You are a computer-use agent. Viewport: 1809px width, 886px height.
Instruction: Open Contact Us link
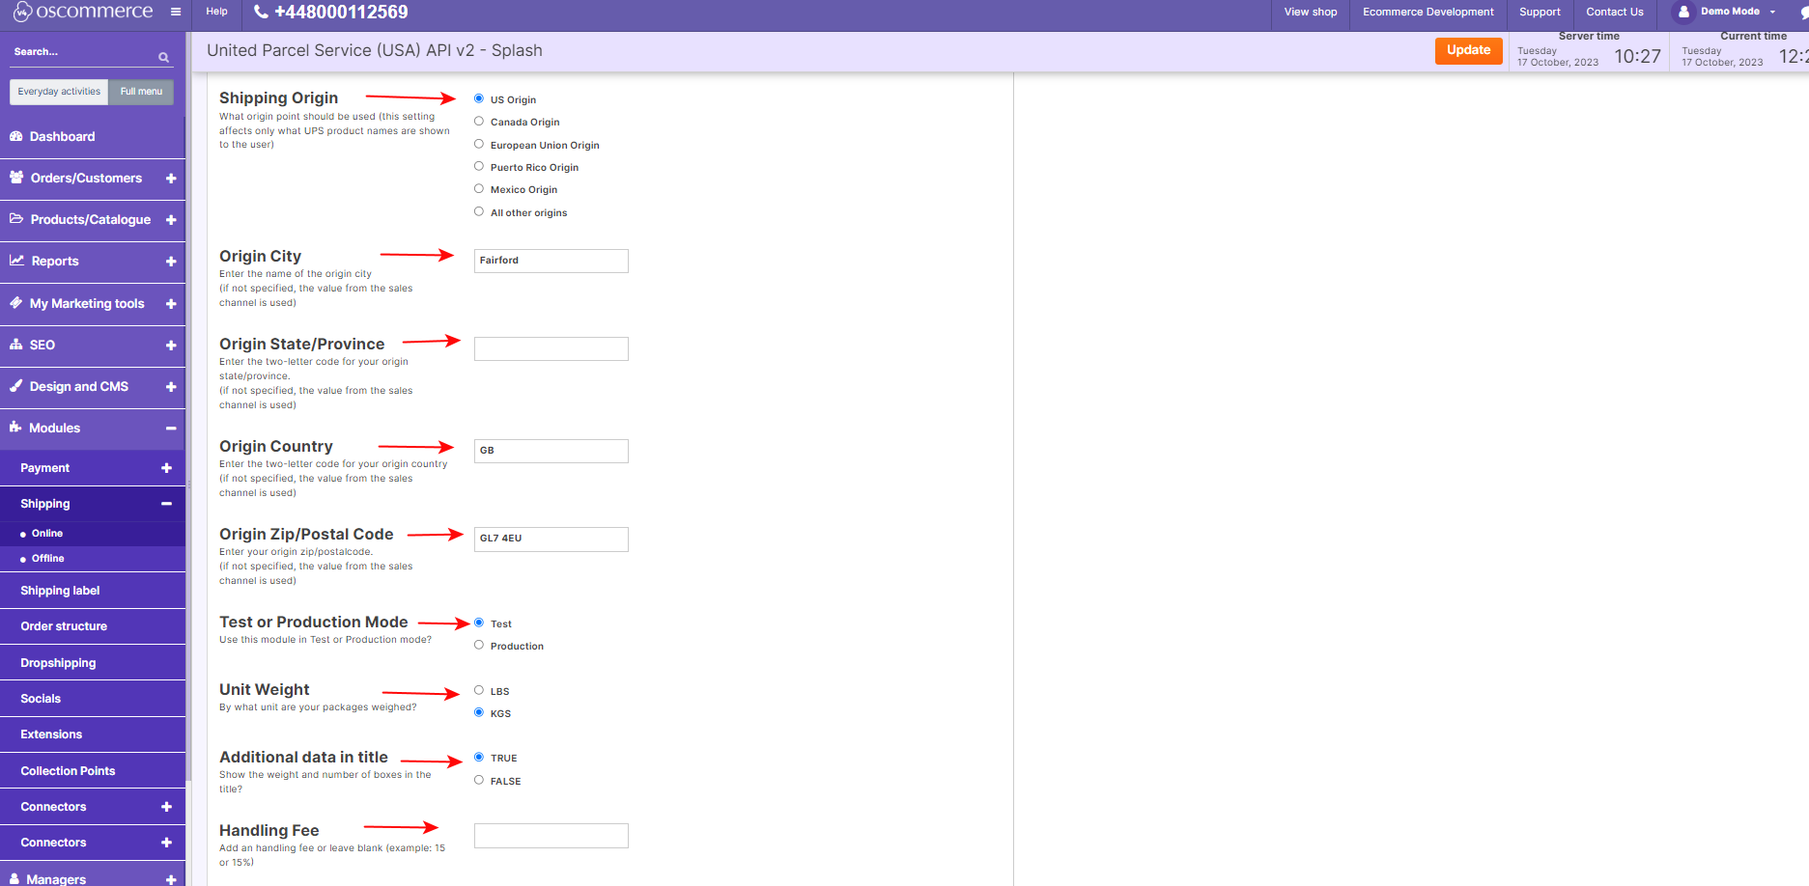click(x=1615, y=13)
